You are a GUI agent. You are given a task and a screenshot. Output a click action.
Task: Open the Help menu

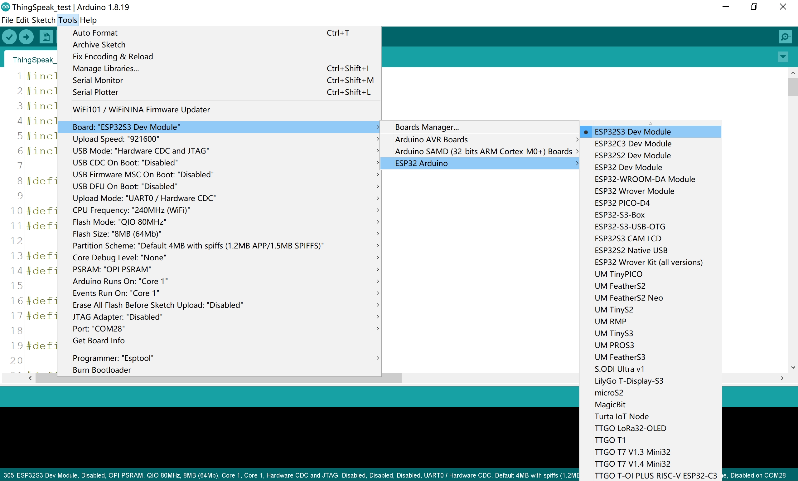pyautogui.click(x=88, y=20)
